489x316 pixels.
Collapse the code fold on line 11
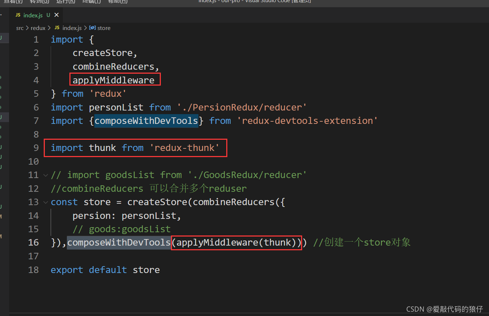click(x=46, y=175)
